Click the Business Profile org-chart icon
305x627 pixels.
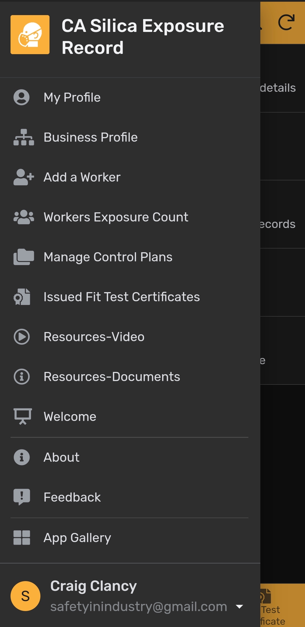[24, 137]
